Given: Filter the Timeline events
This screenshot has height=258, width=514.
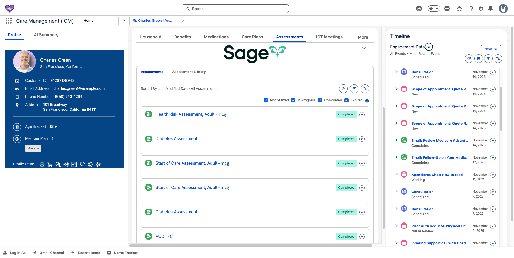Looking at the screenshot, I should pyautogui.click(x=488, y=59).
